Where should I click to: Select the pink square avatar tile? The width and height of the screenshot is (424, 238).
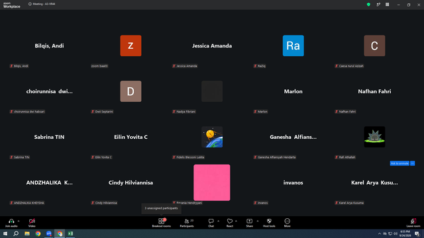212,182
